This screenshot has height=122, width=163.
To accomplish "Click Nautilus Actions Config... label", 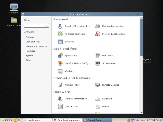I will [77, 63].
